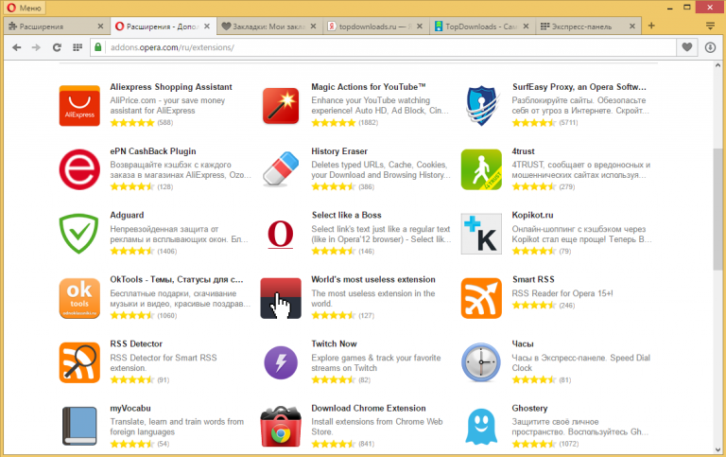This screenshot has height=457, width=726.
Task: Open History Eraser title link
Action: [339, 151]
